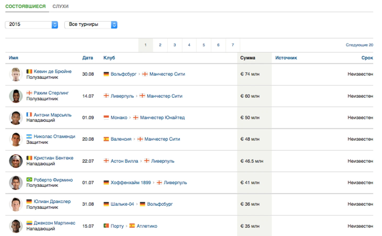Viewport: 382px width, 236px height.
Task: Click Belgium flag beside Кевин де Брюйне
Action: coord(29,71)
